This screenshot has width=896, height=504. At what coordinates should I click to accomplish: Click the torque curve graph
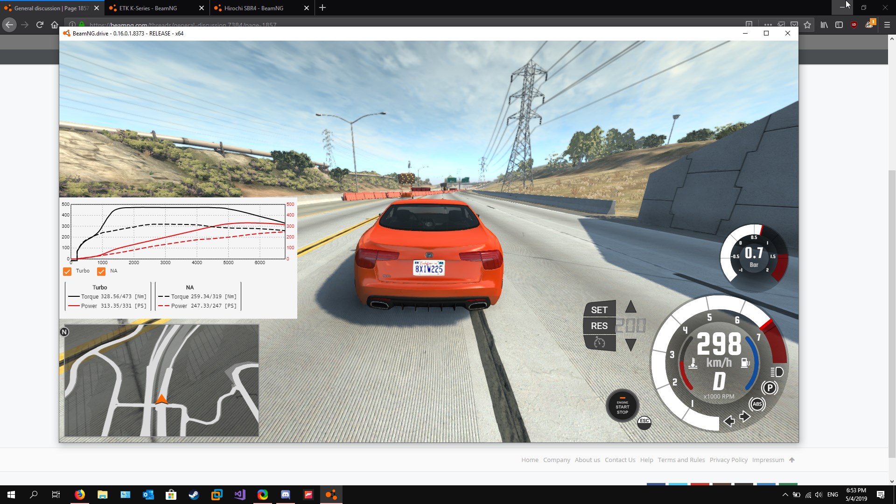point(178,231)
